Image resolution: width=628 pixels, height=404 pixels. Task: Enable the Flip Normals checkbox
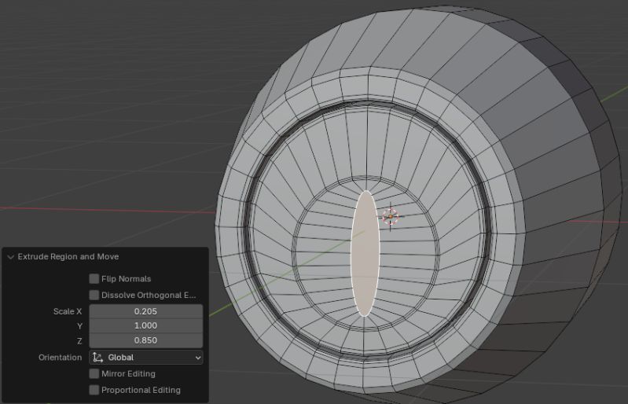[94, 279]
